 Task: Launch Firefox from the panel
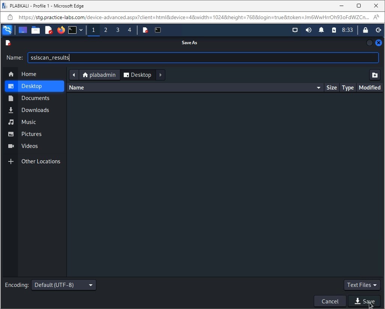61,30
